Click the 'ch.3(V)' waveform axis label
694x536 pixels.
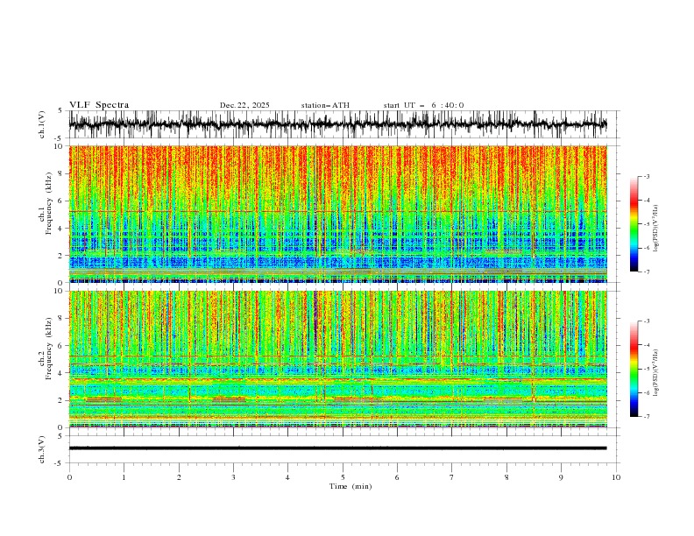42,449
